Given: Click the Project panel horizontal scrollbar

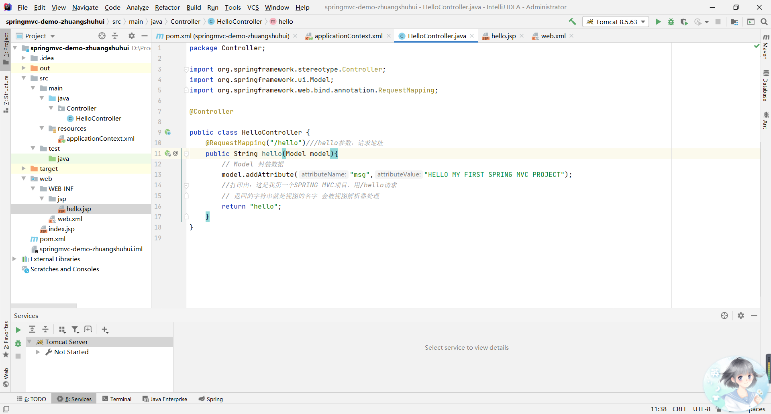Looking at the screenshot, I should 43,306.
